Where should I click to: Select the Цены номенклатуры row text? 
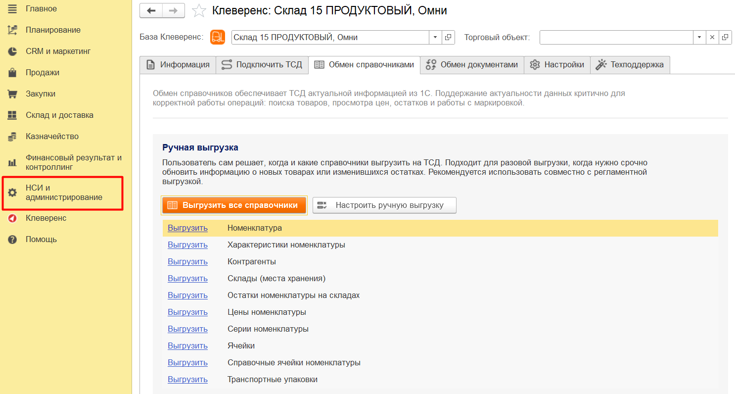[x=267, y=312]
